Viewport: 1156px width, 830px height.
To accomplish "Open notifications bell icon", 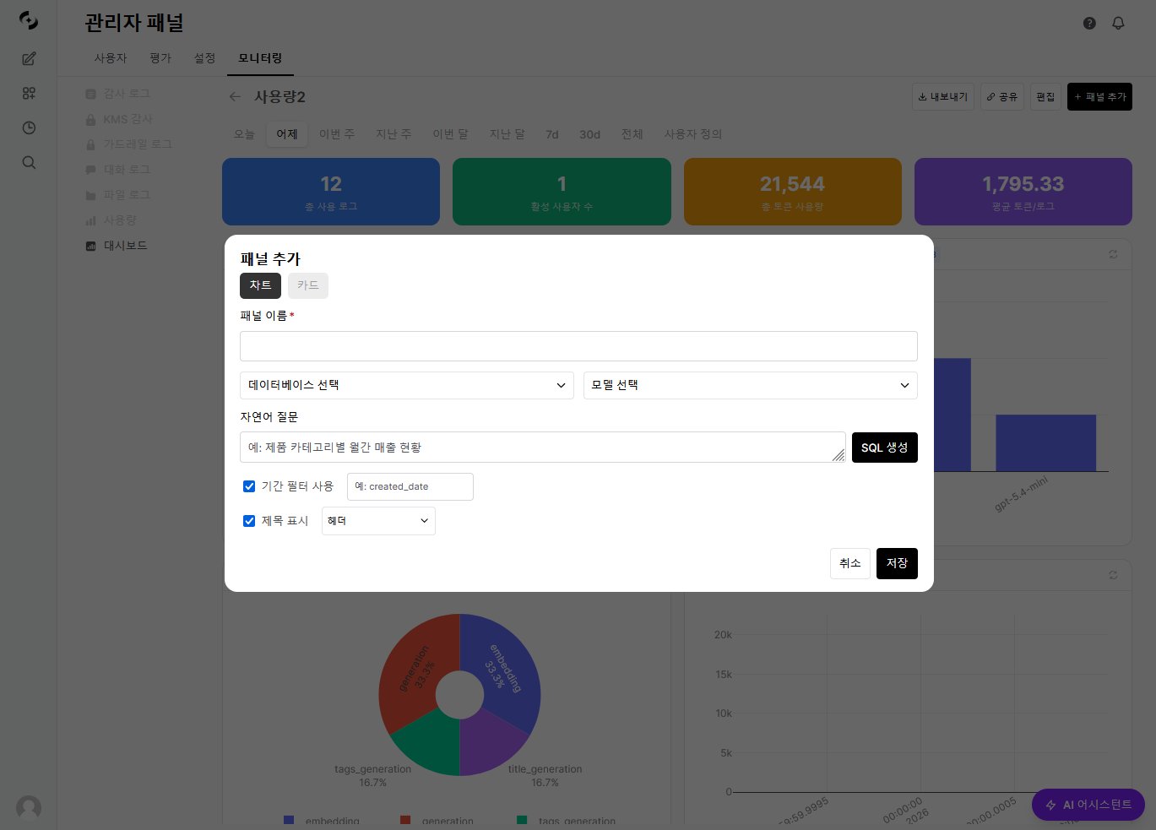I will 1118,23.
